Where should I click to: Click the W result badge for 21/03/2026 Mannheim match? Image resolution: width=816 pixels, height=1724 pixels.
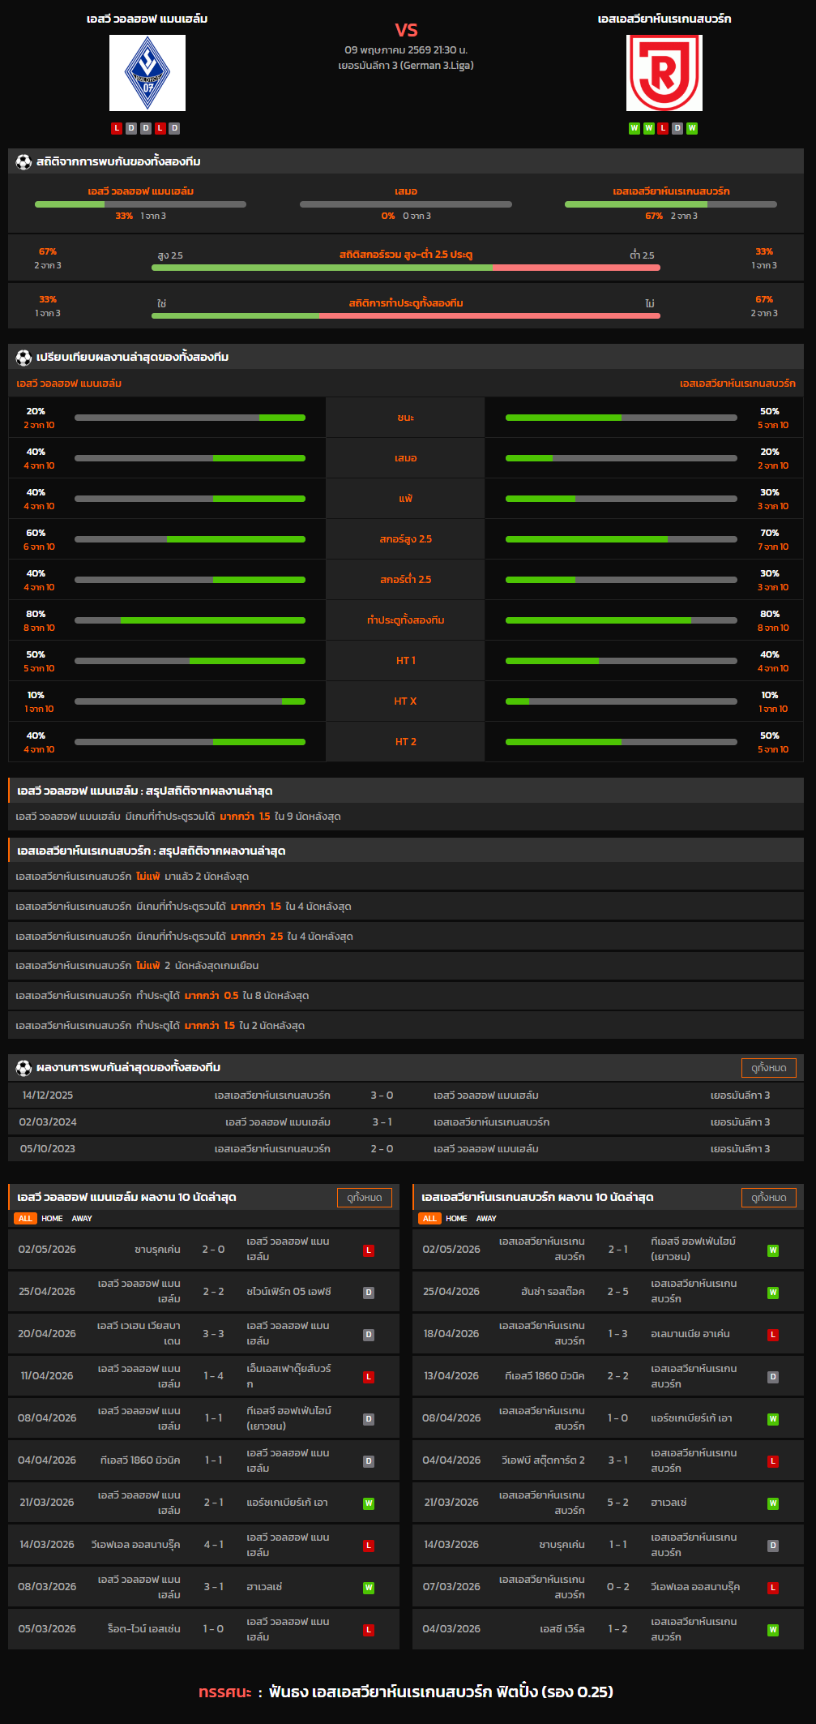[369, 1503]
